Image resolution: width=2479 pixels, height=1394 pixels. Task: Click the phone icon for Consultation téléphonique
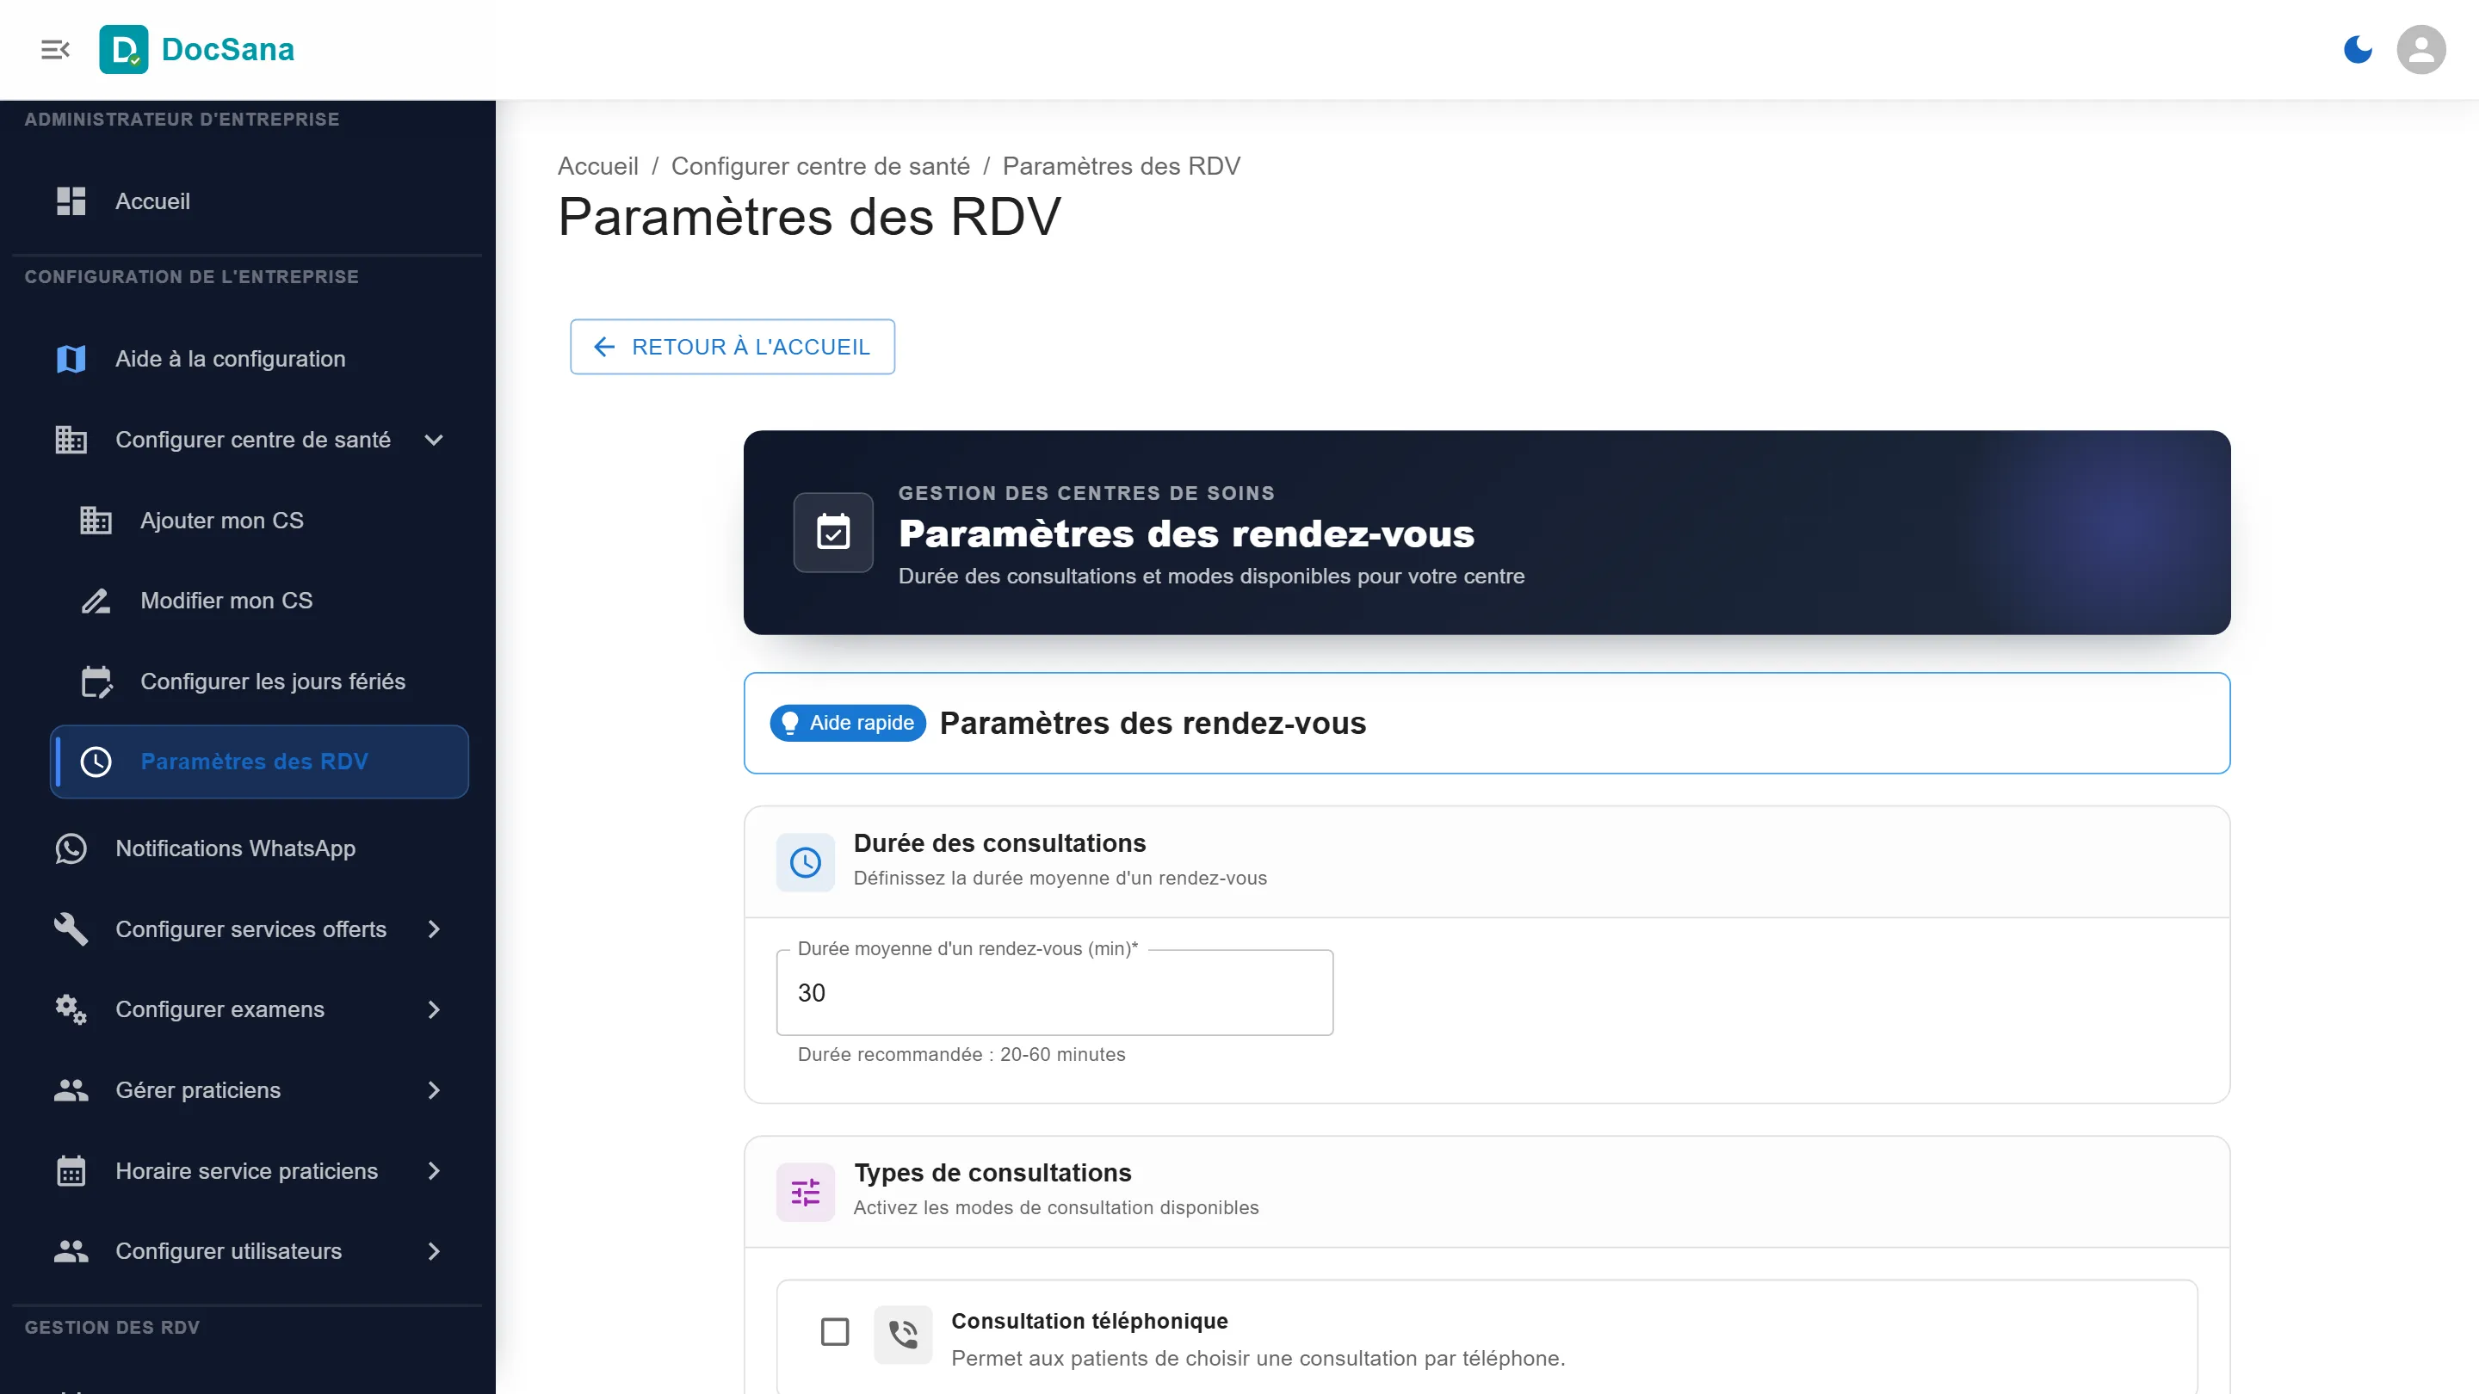pyautogui.click(x=903, y=1335)
